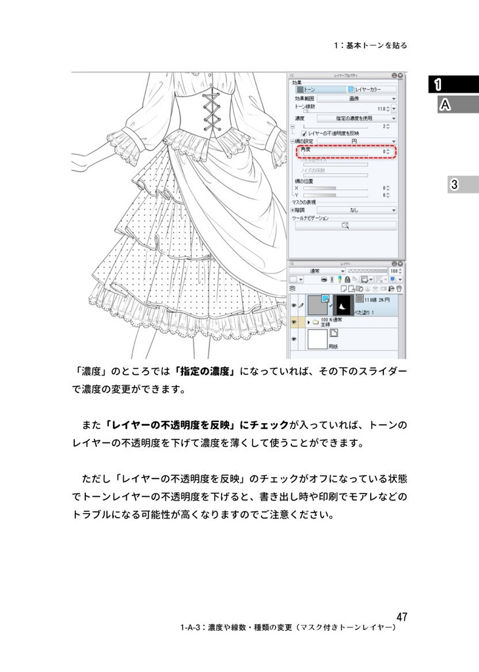Adjust the density stepper showing 2

click(388, 127)
